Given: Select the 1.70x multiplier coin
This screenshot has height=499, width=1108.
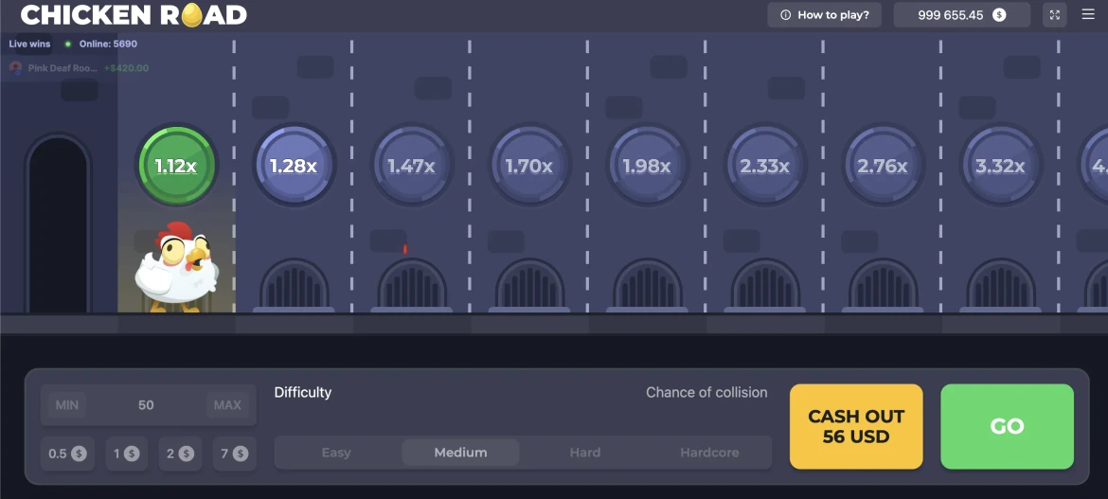Looking at the screenshot, I should pyautogui.click(x=529, y=166).
